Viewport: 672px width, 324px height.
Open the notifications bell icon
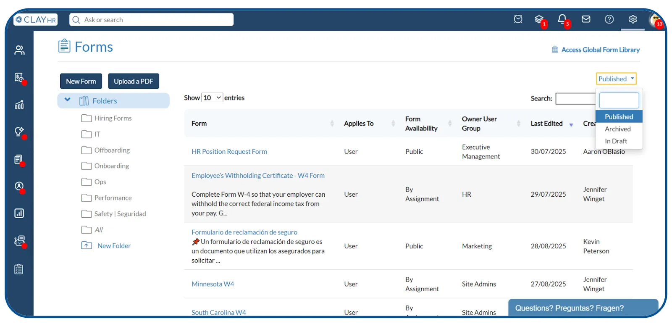562,19
